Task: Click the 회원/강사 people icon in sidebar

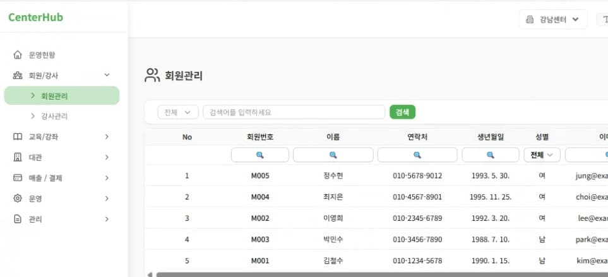Action: [x=18, y=75]
